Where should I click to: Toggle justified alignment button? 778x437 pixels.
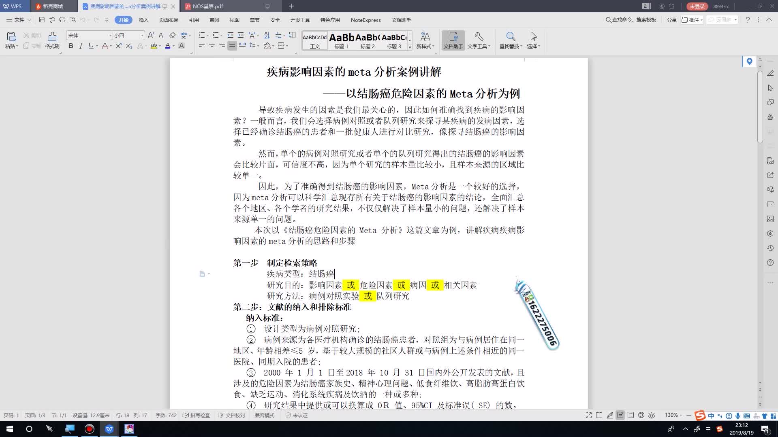(232, 46)
